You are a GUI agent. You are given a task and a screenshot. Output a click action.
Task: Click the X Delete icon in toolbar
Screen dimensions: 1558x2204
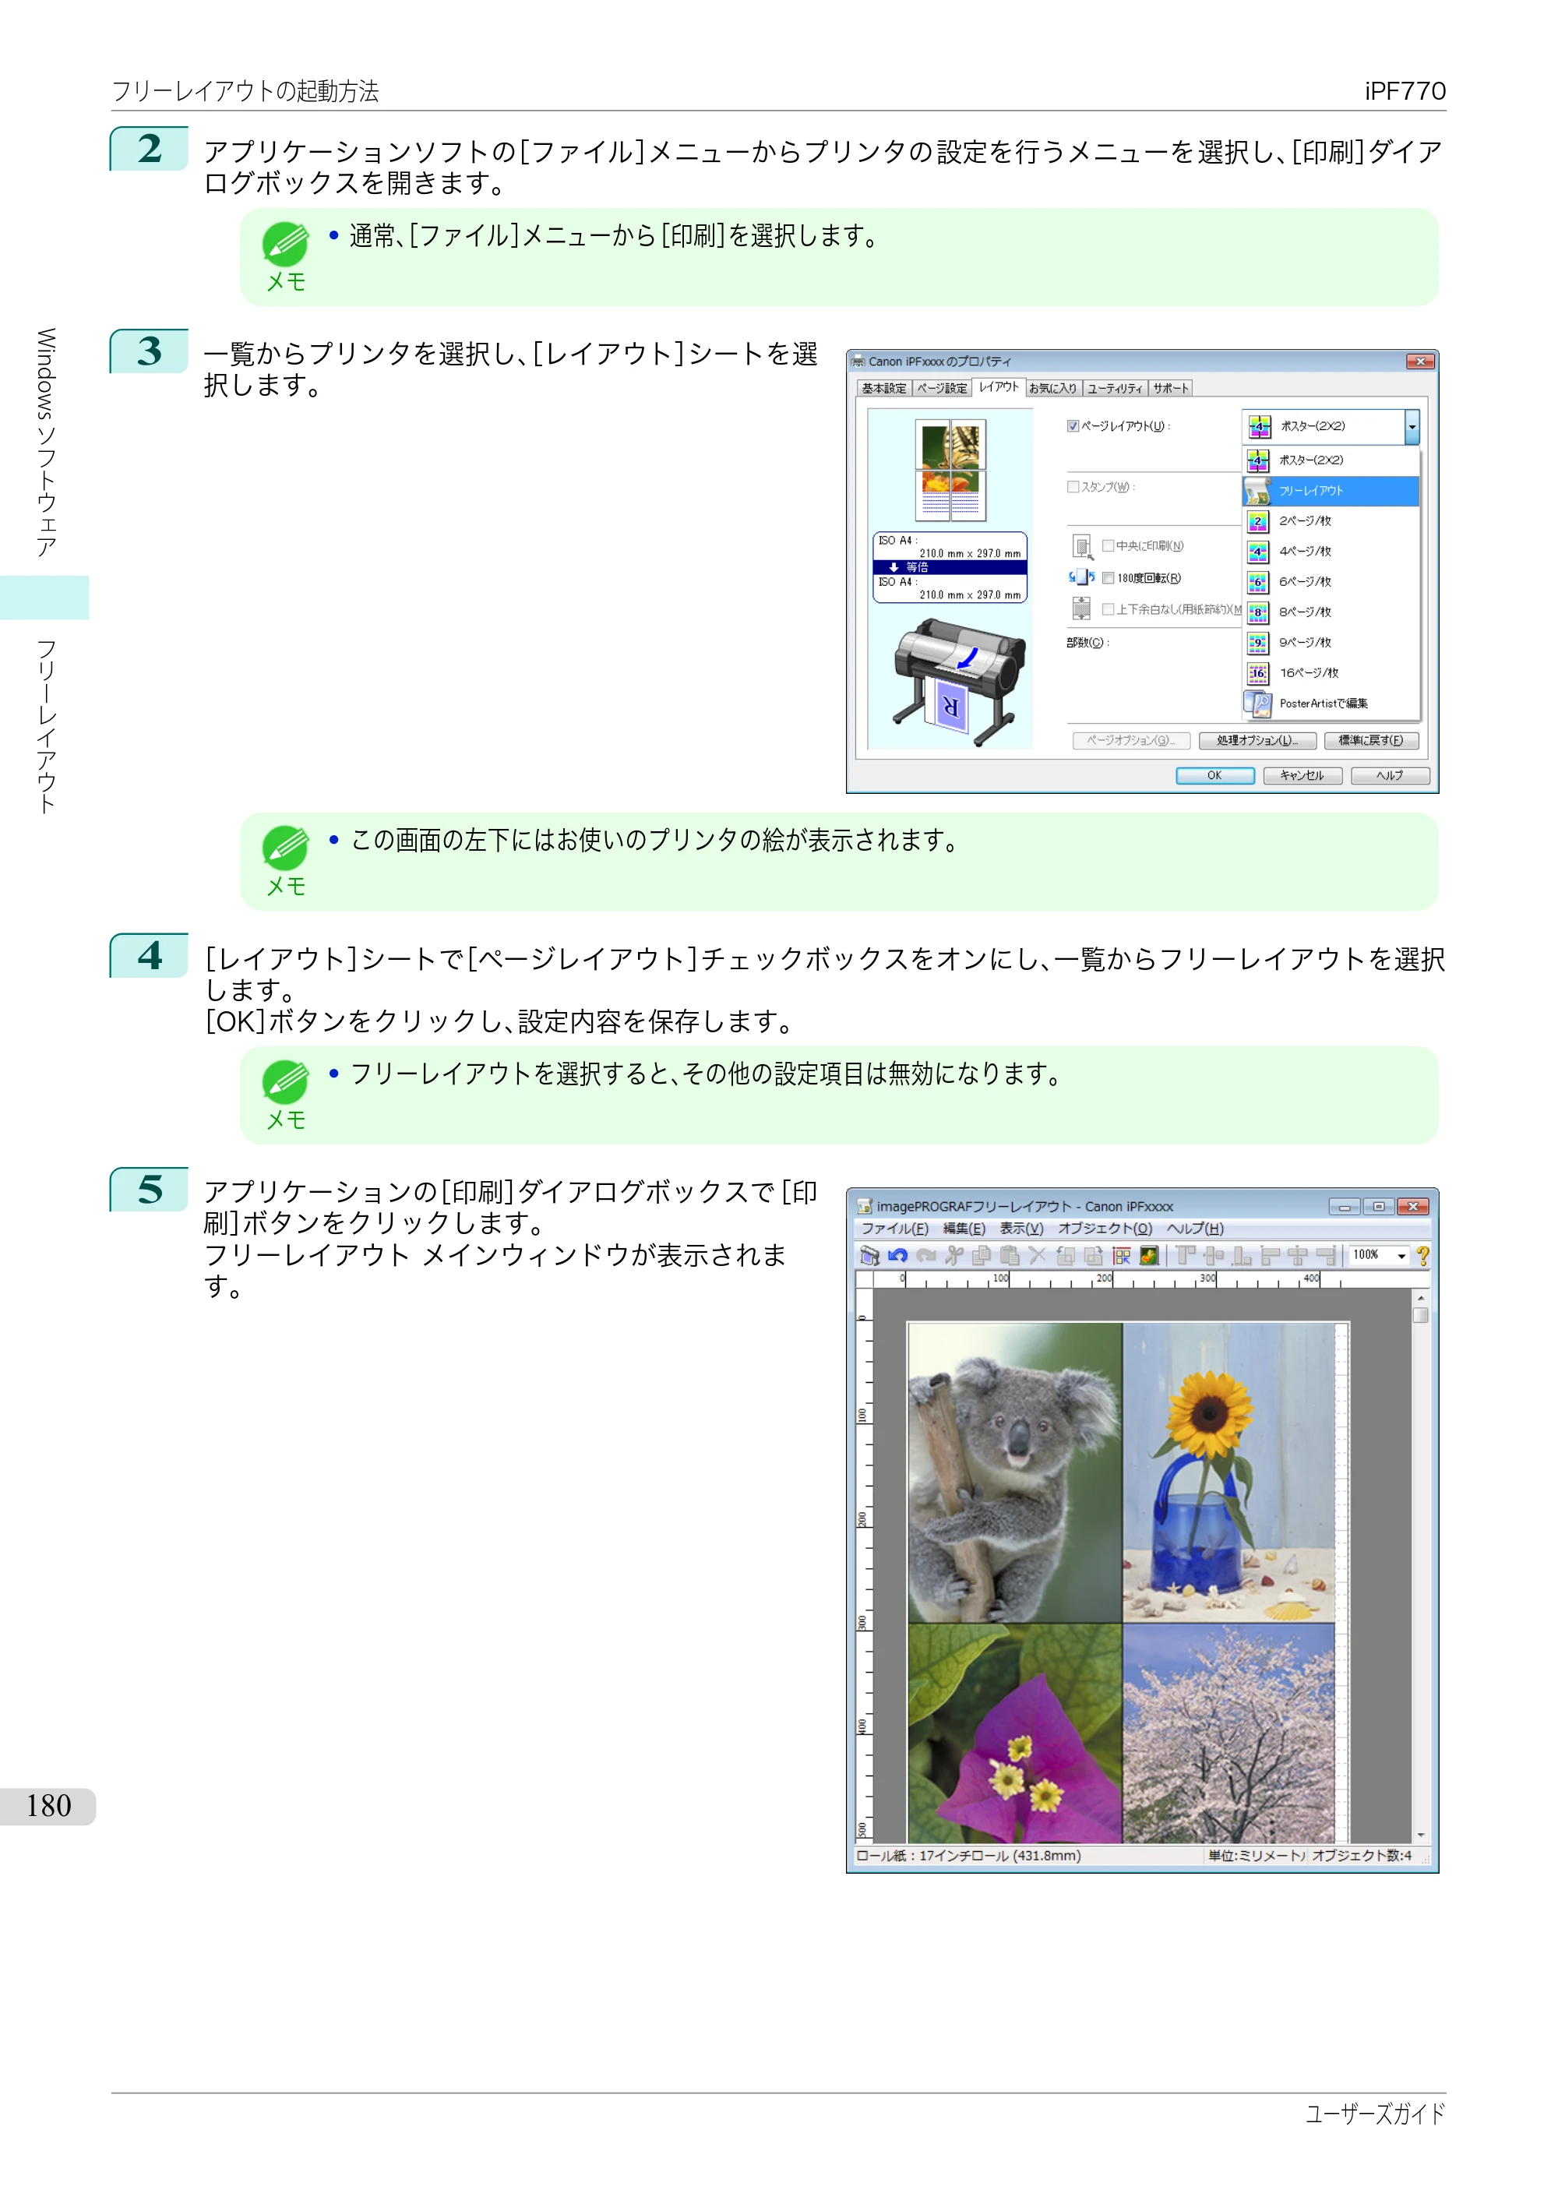tap(1037, 1256)
